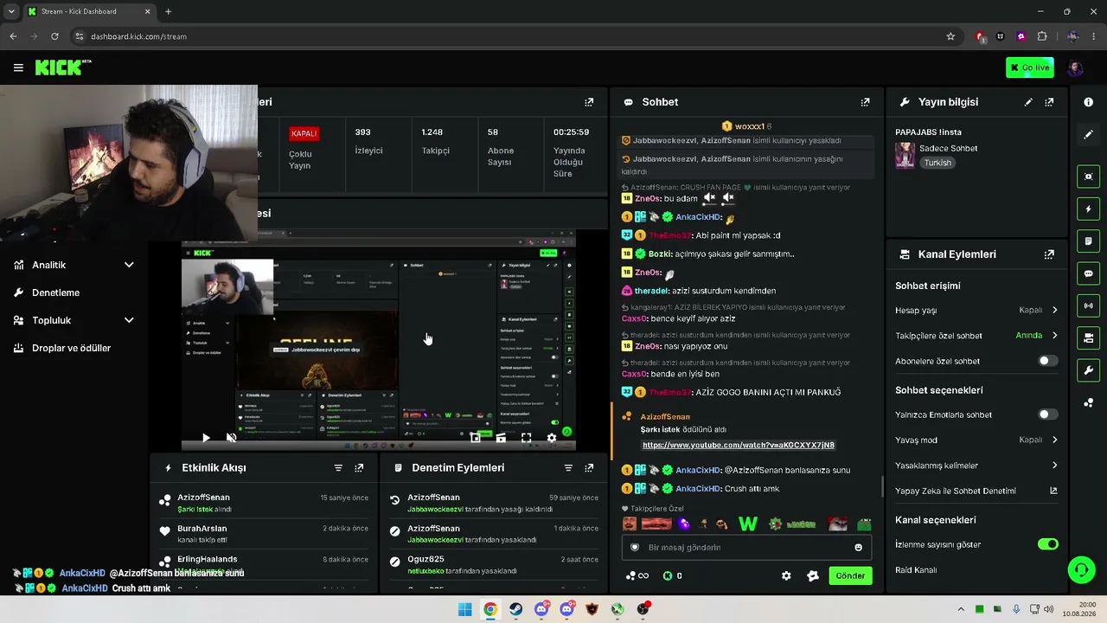Screen dimensions: 1107x623
Task: Click the Bir mesaj gönderin input field
Action: pos(746,548)
